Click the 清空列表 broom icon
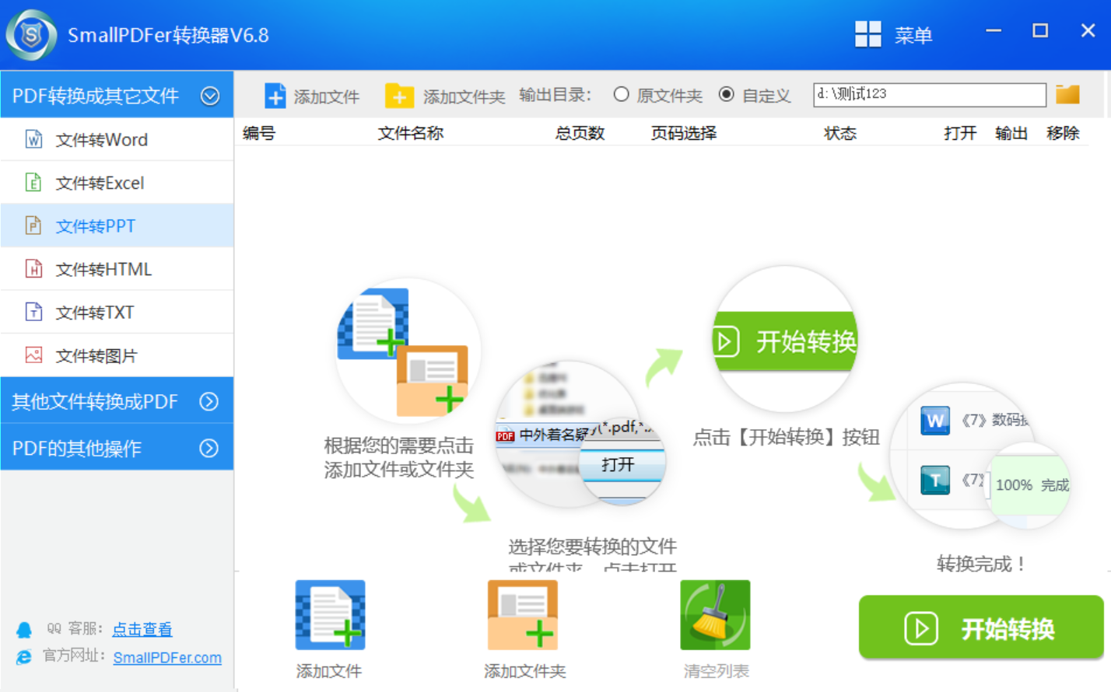Viewport: 1111px width, 692px height. (715, 615)
